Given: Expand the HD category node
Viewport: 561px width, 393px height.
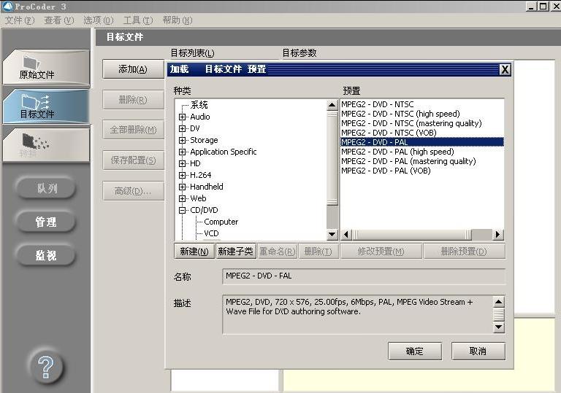Looking at the screenshot, I should coord(182,163).
